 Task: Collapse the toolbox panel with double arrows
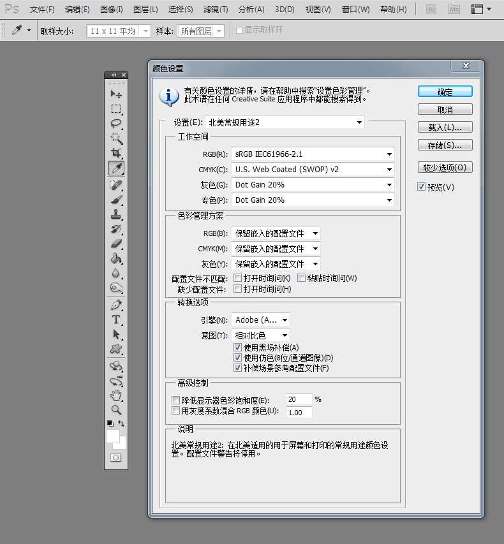pyautogui.click(x=114, y=75)
